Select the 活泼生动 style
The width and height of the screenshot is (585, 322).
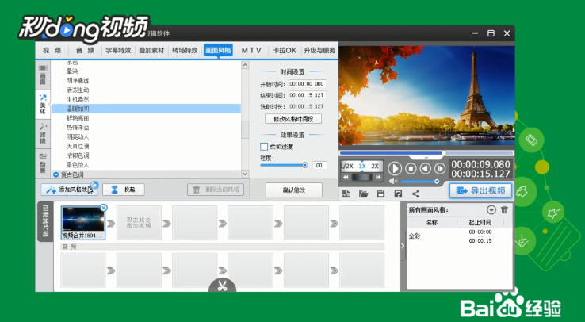(146, 90)
